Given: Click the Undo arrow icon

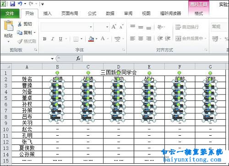Looking at the screenshot, I should pos(20,4).
